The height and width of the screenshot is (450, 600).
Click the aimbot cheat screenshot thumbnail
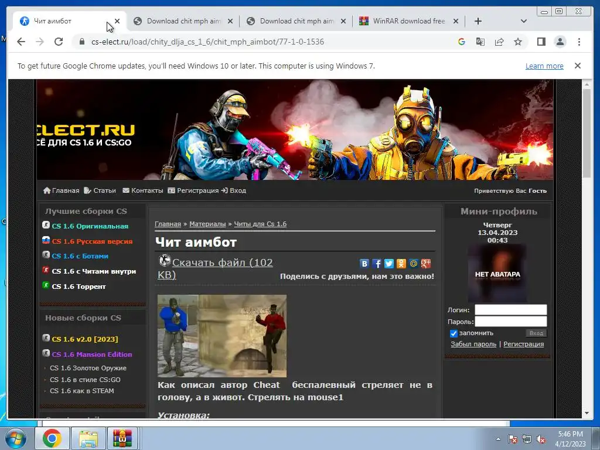pyautogui.click(x=222, y=336)
